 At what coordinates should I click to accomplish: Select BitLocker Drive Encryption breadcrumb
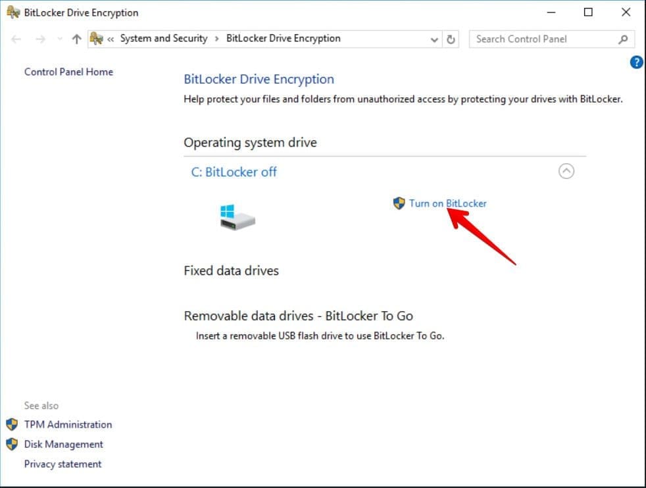point(283,38)
